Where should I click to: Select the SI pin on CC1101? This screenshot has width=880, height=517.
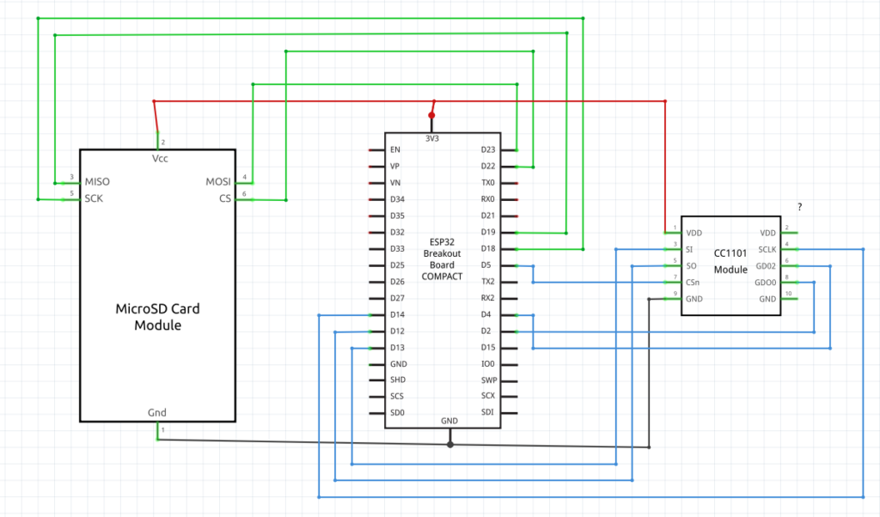pyautogui.click(x=689, y=250)
